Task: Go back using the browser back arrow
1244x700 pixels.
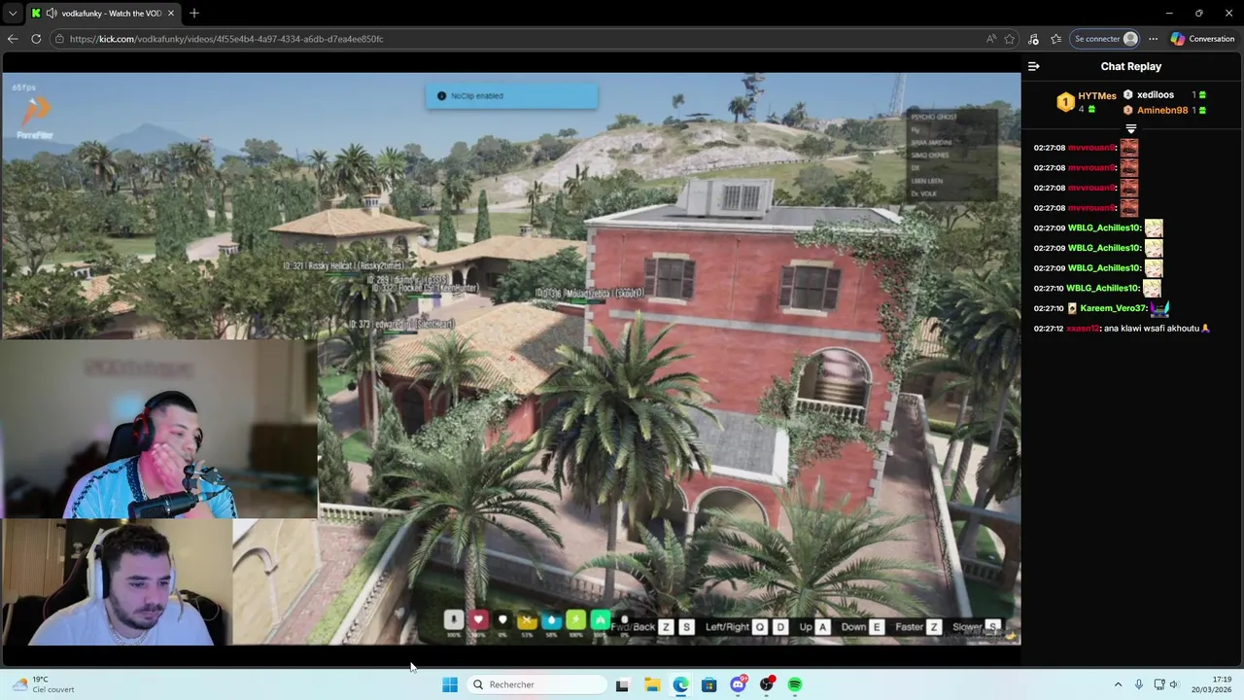Action: tap(13, 39)
